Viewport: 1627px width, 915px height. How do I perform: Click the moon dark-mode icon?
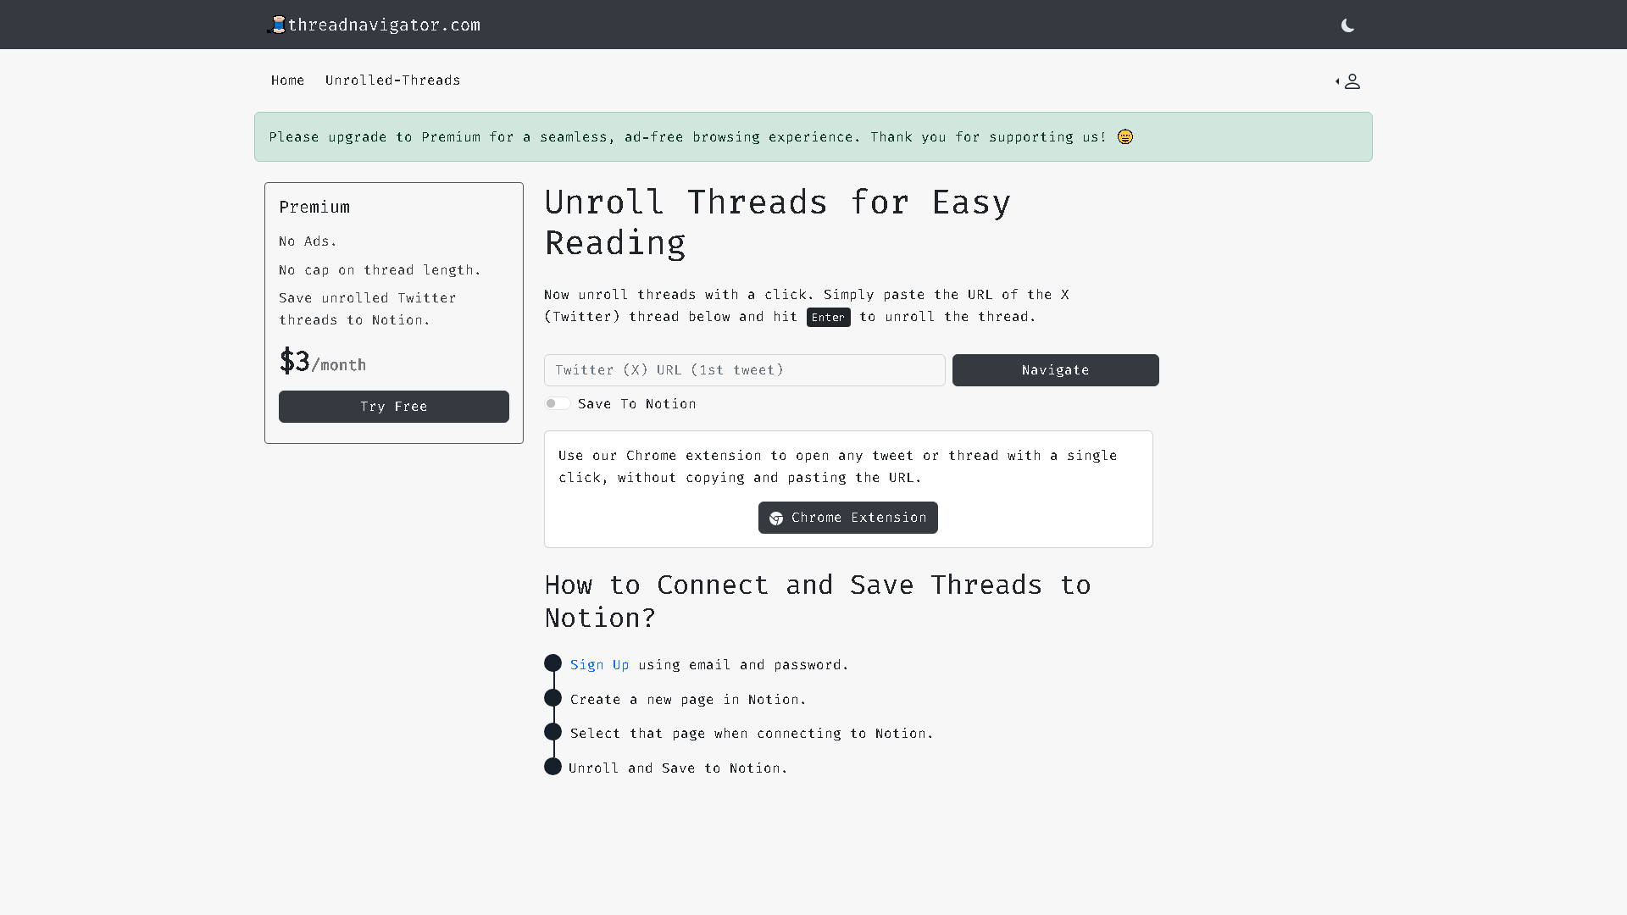[1347, 25]
